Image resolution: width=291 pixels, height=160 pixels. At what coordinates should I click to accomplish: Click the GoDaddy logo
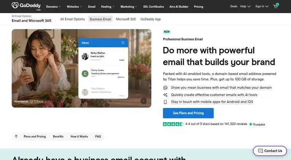[26, 5]
